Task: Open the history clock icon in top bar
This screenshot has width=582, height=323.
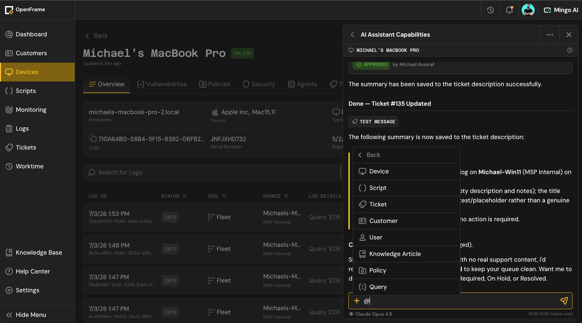Action: coord(490,10)
